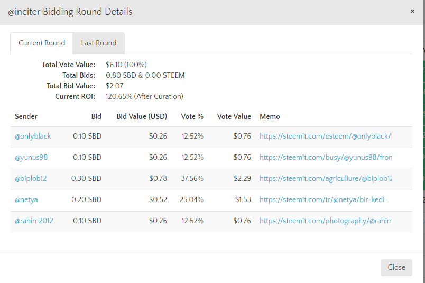Open the busy memo link from @yunus98

325,158
